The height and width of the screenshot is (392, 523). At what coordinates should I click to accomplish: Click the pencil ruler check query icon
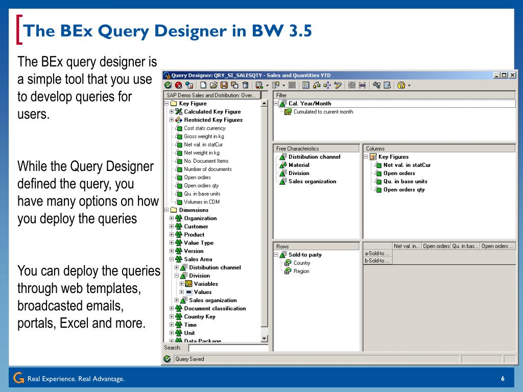(338, 85)
